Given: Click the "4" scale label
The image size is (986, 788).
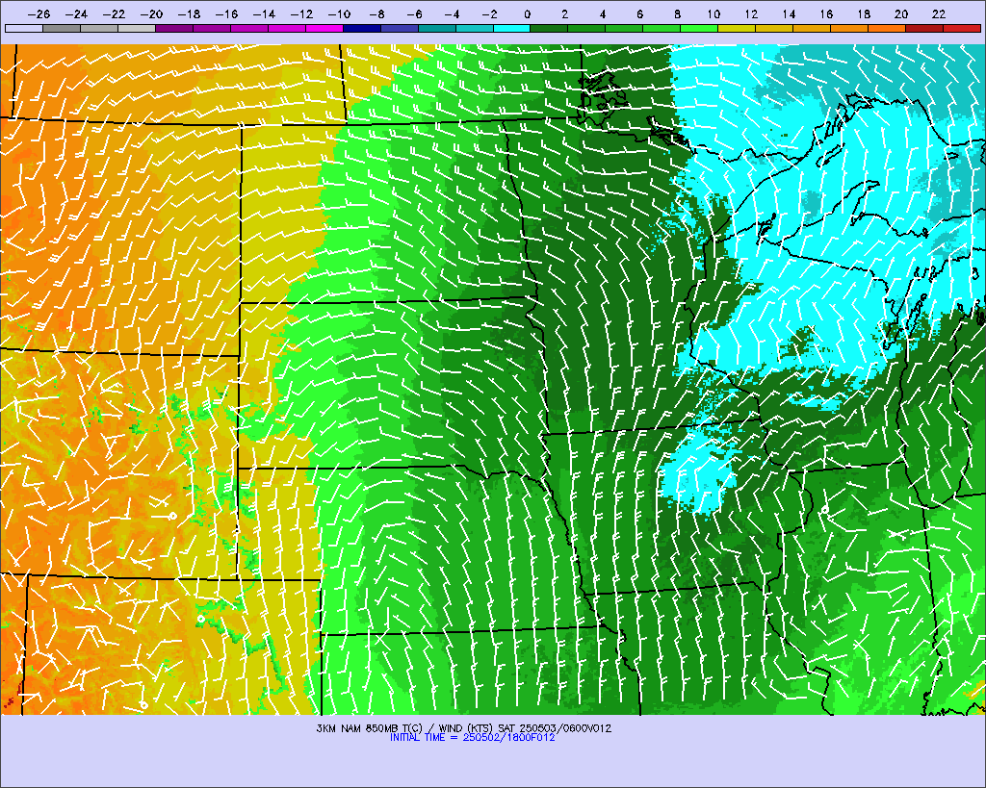Looking at the screenshot, I should point(603,13).
